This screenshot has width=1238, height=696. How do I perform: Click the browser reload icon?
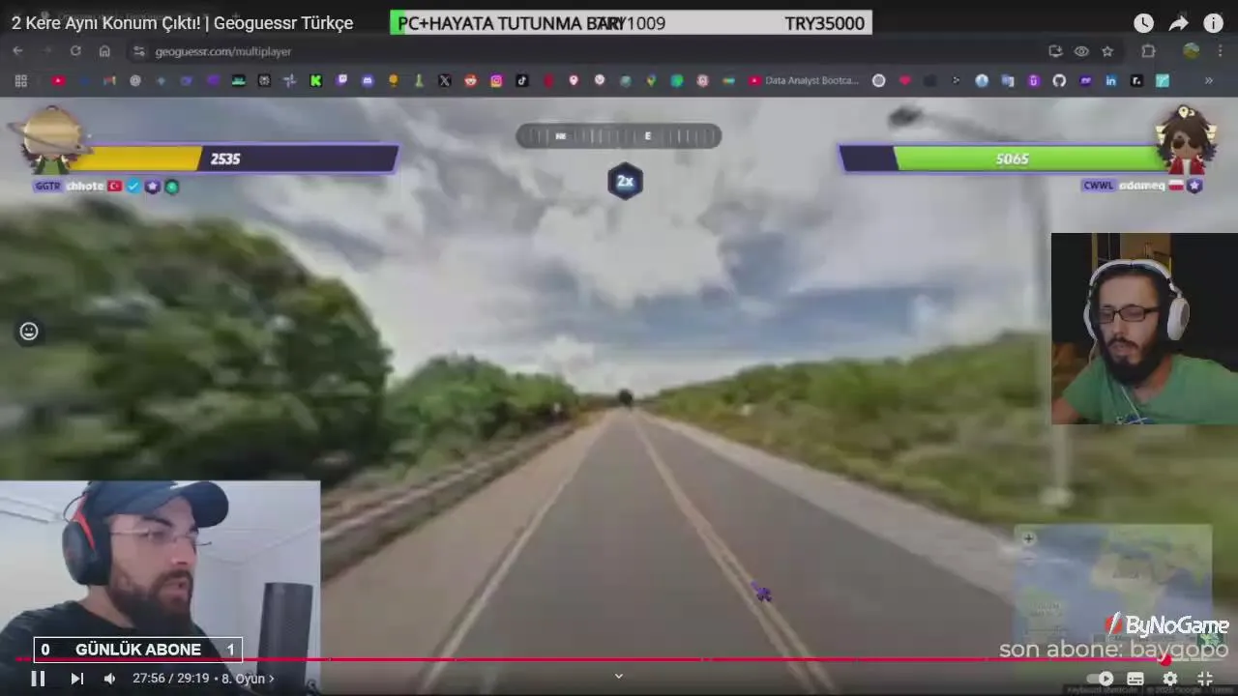pos(75,51)
